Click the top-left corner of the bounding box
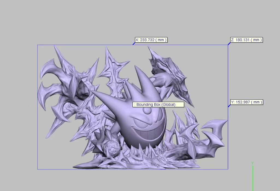The image size is (280, 191). click(x=37, y=44)
